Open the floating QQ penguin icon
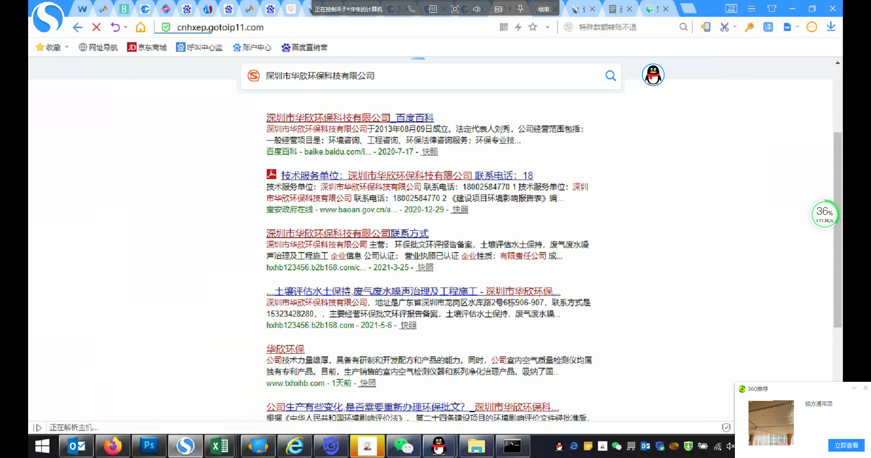Screen dimensions: 871x458 (x=653, y=75)
